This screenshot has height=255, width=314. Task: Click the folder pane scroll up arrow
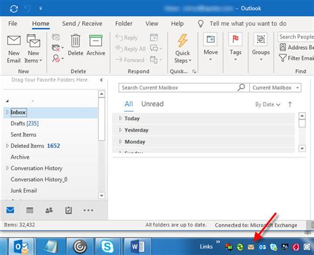pyautogui.click(x=101, y=94)
